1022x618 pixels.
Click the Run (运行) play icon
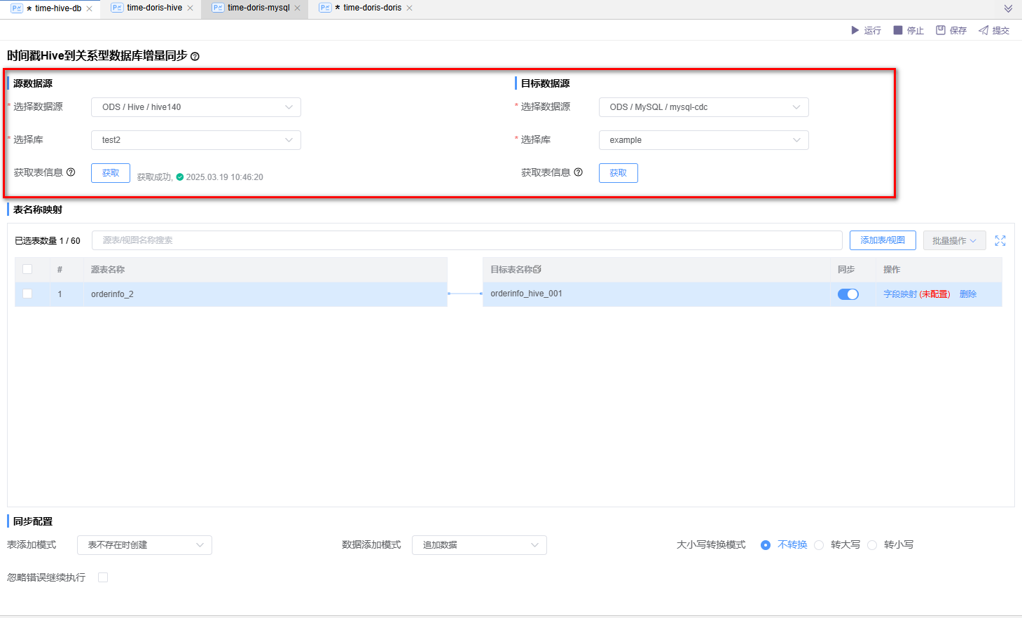point(855,30)
